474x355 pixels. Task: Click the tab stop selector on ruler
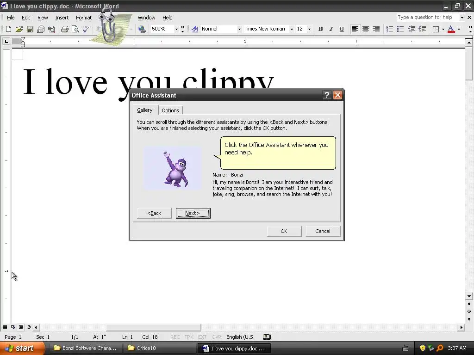[6, 41]
